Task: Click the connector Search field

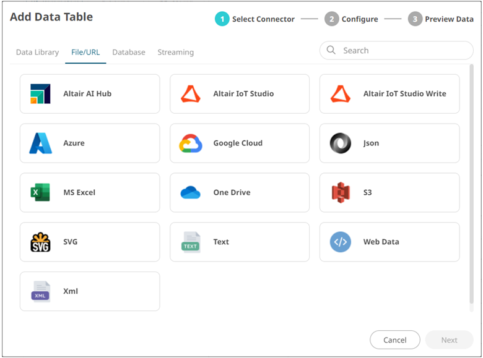Action: click(402, 51)
